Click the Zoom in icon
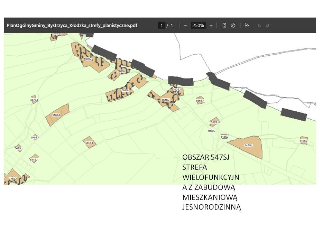 [x=211, y=25]
